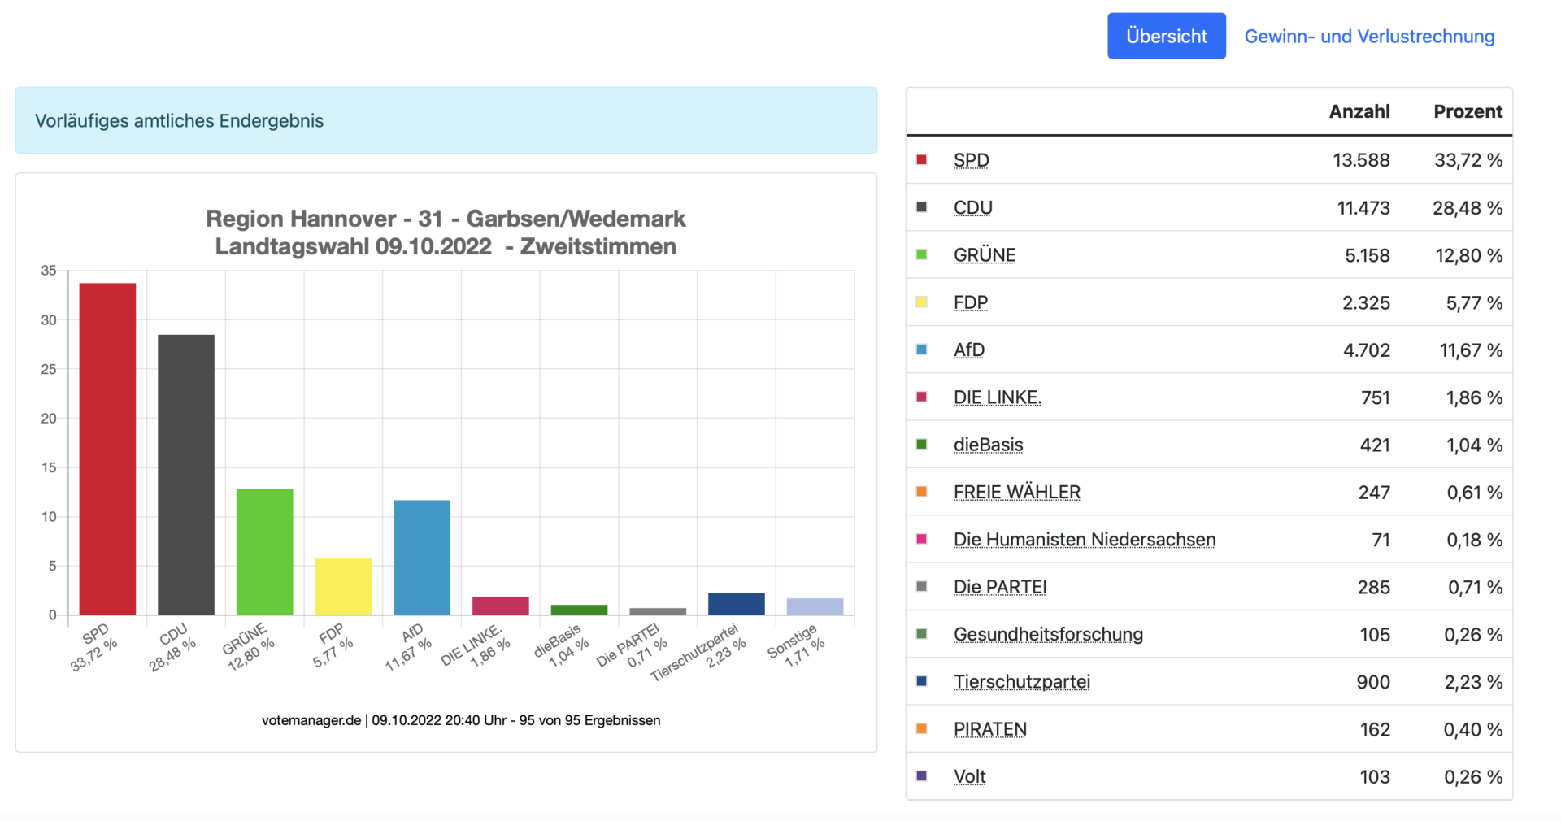Click the dark gray CDU chart bar
The height and width of the screenshot is (821, 1561).
(186, 475)
